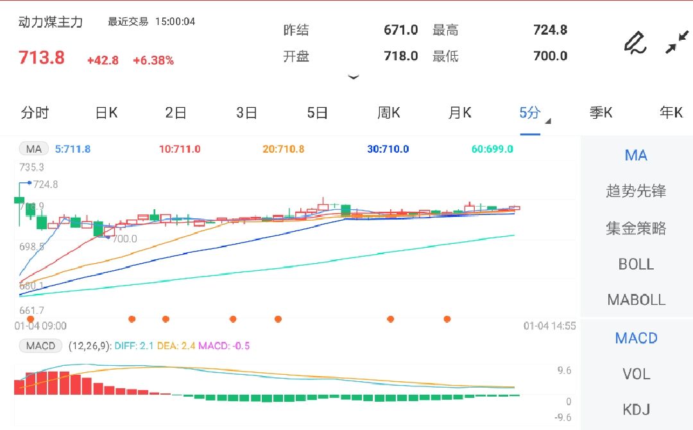Open the 趋势先锋 overlay
The height and width of the screenshot is (430, 693).
[x=636, y=191]
